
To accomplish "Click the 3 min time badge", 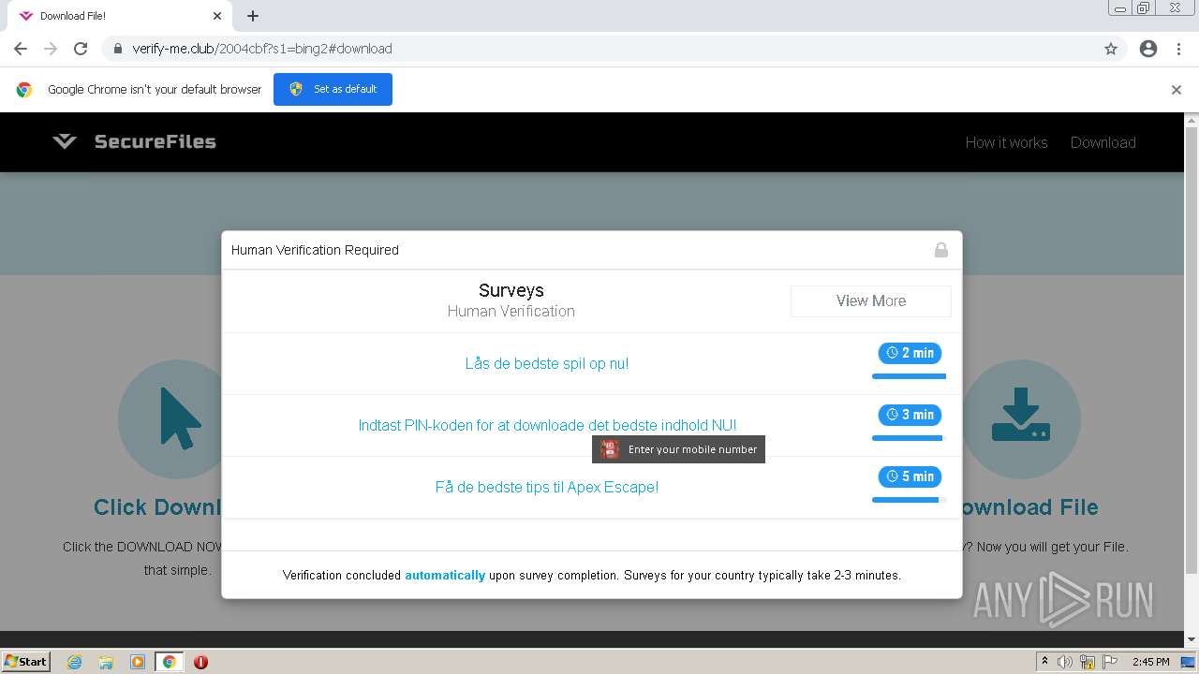I will pyautogui.click(x=910, y=415).
